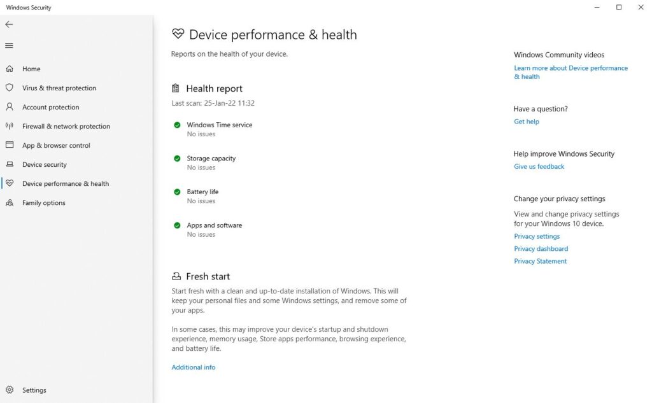Open App & browser control via its icon
This screenshot has height=403, width=652.
[9, 145]
